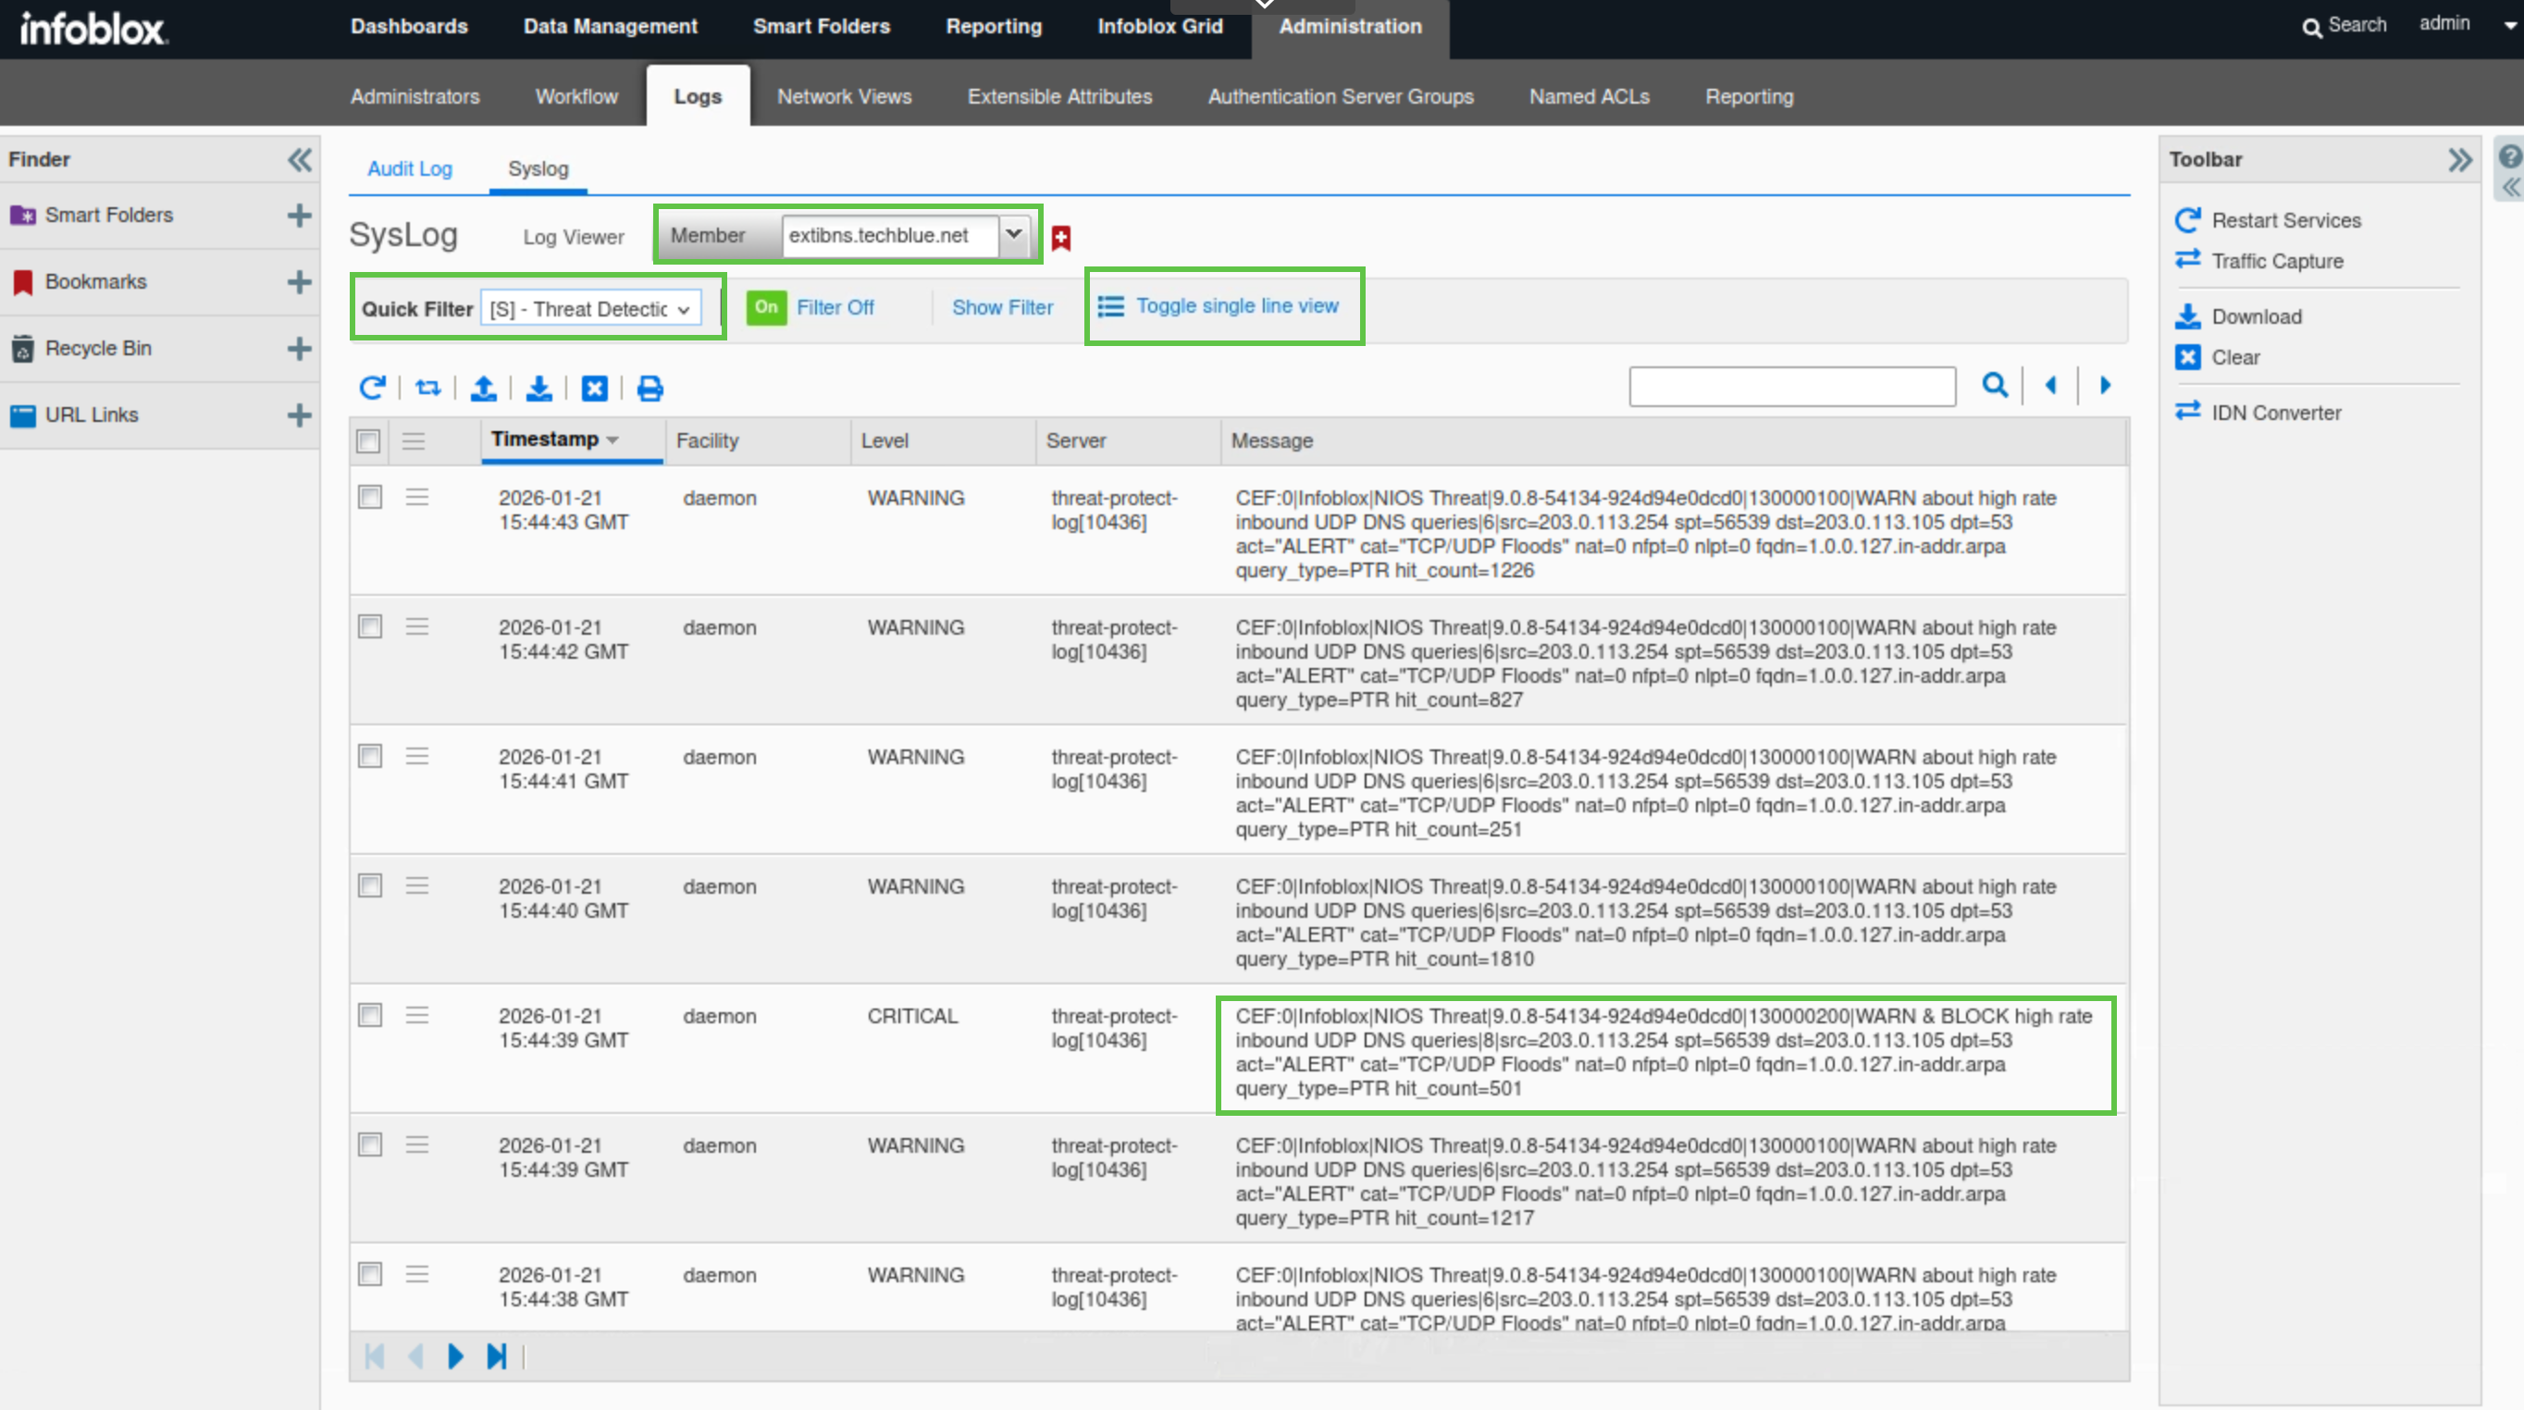Viewport: 2524px width, 1410px height.
Task: Click the Show Filter link
Action: tap(1001, 308)
